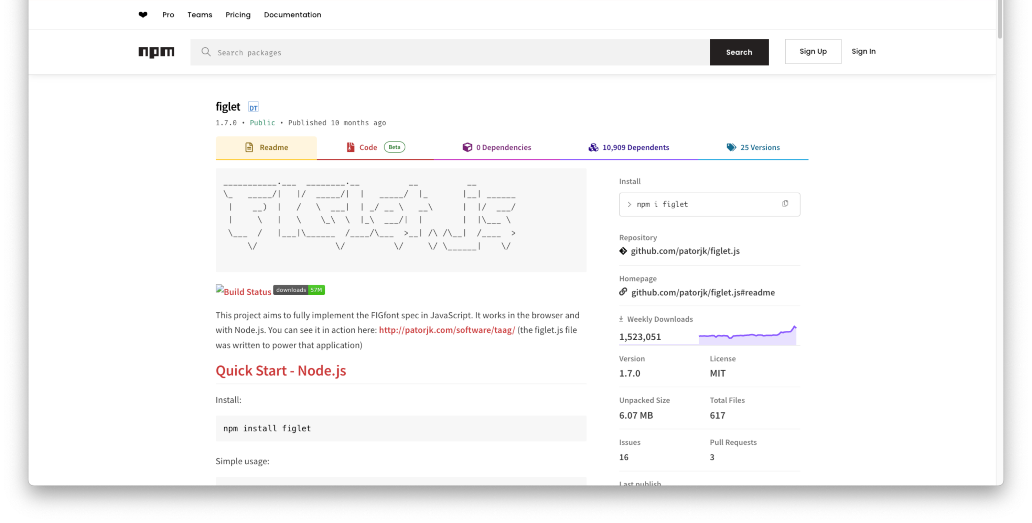Click the Readme tab document icon
The image size is (1032, 523).
(x=249, y=148)
